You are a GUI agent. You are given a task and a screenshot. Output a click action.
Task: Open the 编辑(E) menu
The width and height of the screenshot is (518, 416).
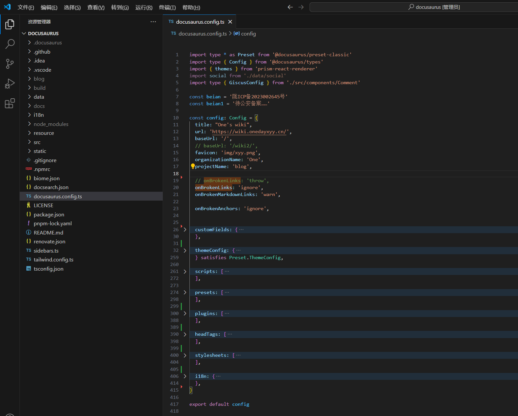[49, 7]
